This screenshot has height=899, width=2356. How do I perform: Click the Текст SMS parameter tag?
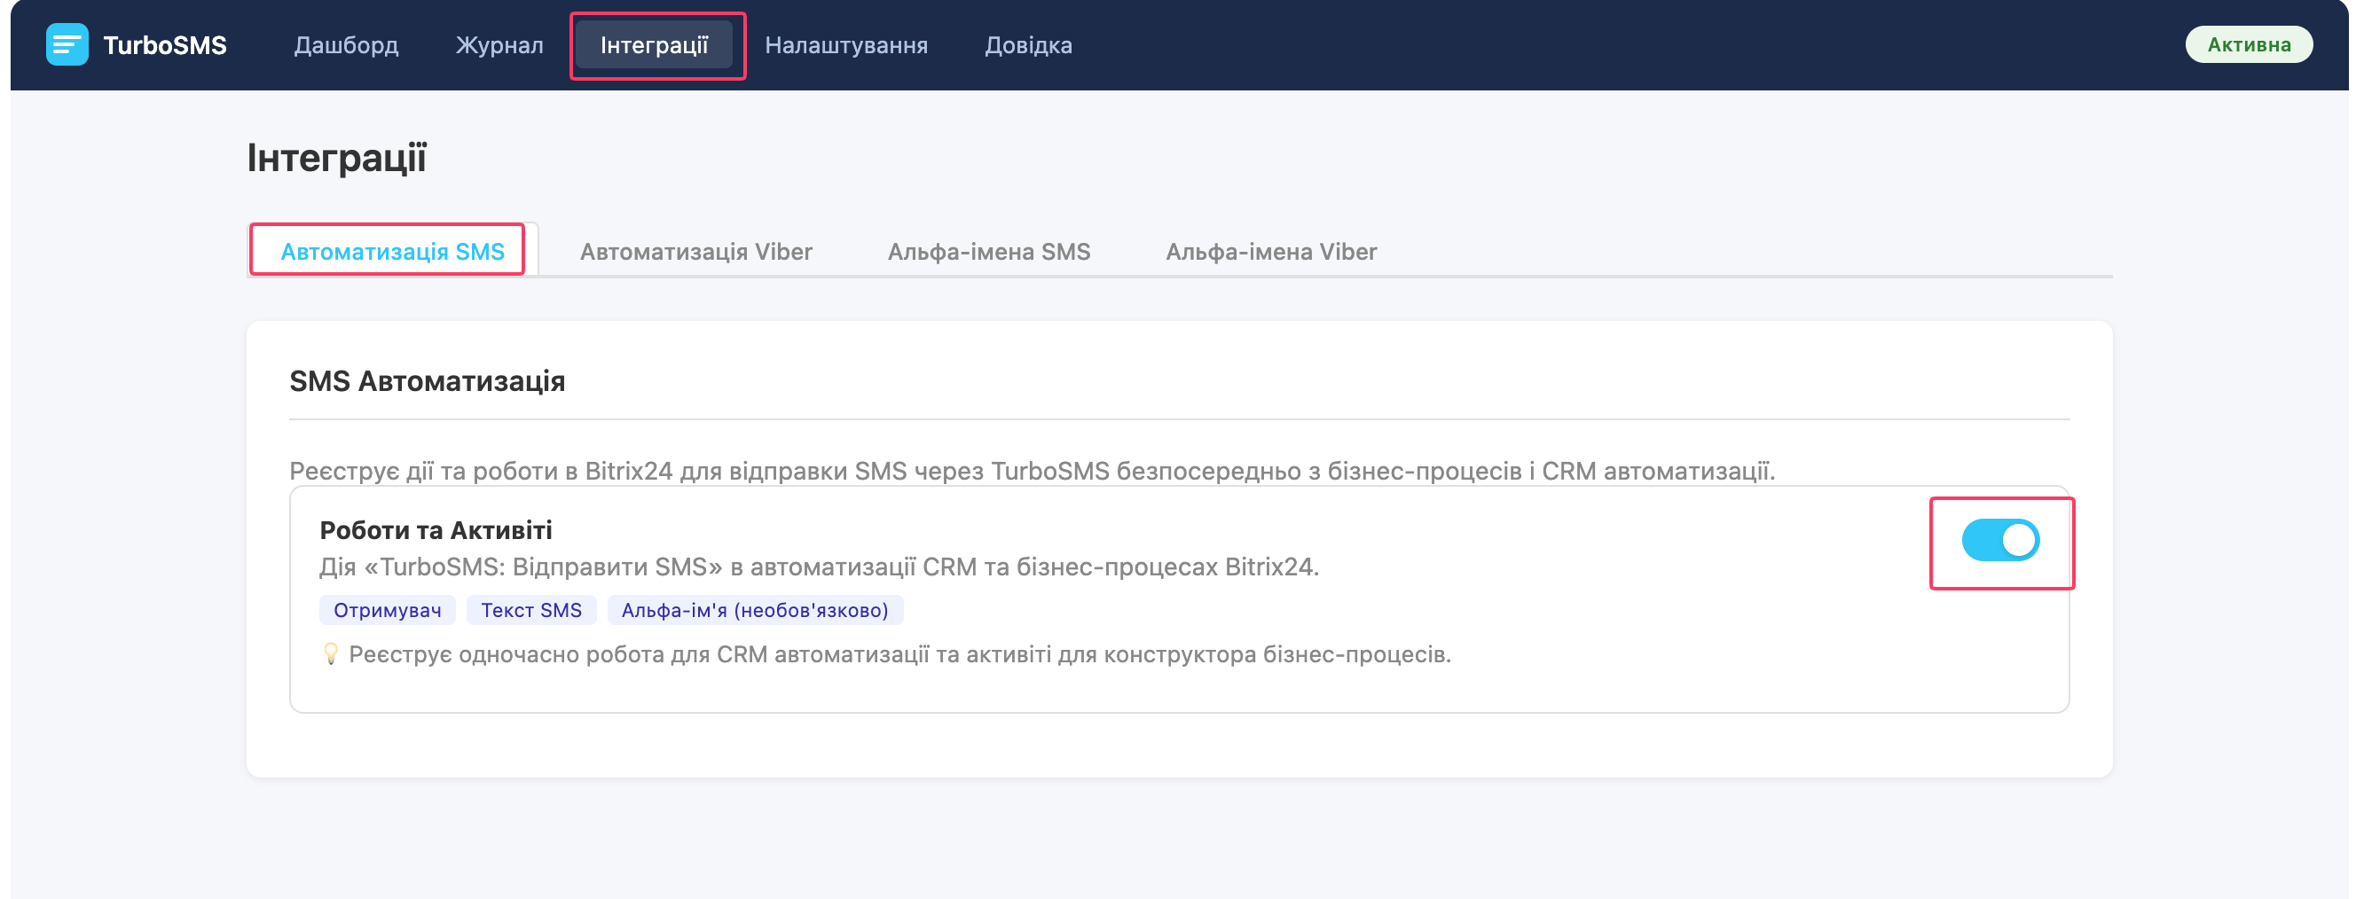coord(531,610)
